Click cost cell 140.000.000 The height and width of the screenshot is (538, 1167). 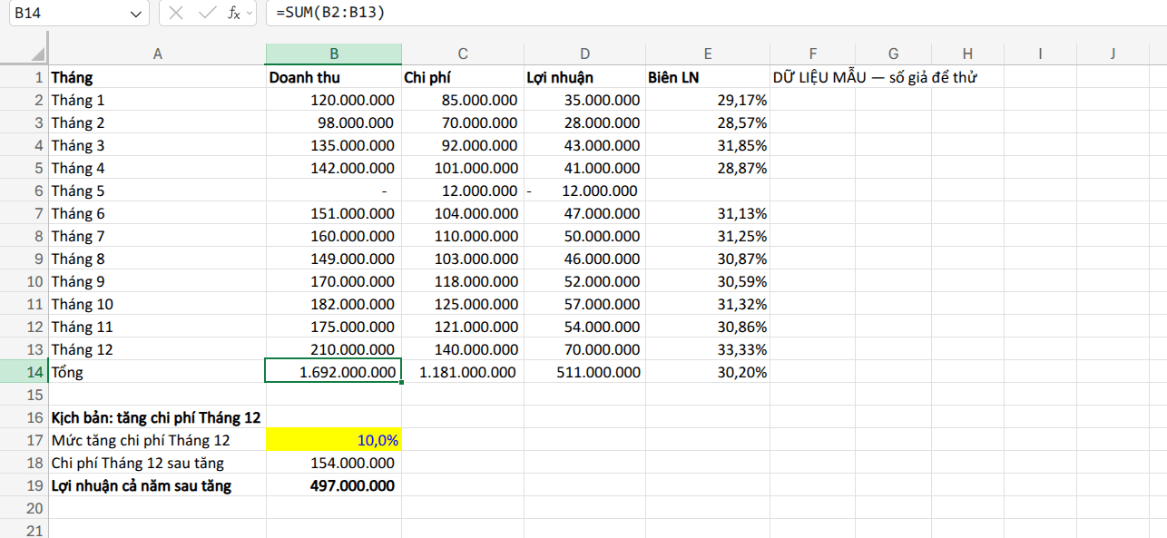tap(463, 349)
